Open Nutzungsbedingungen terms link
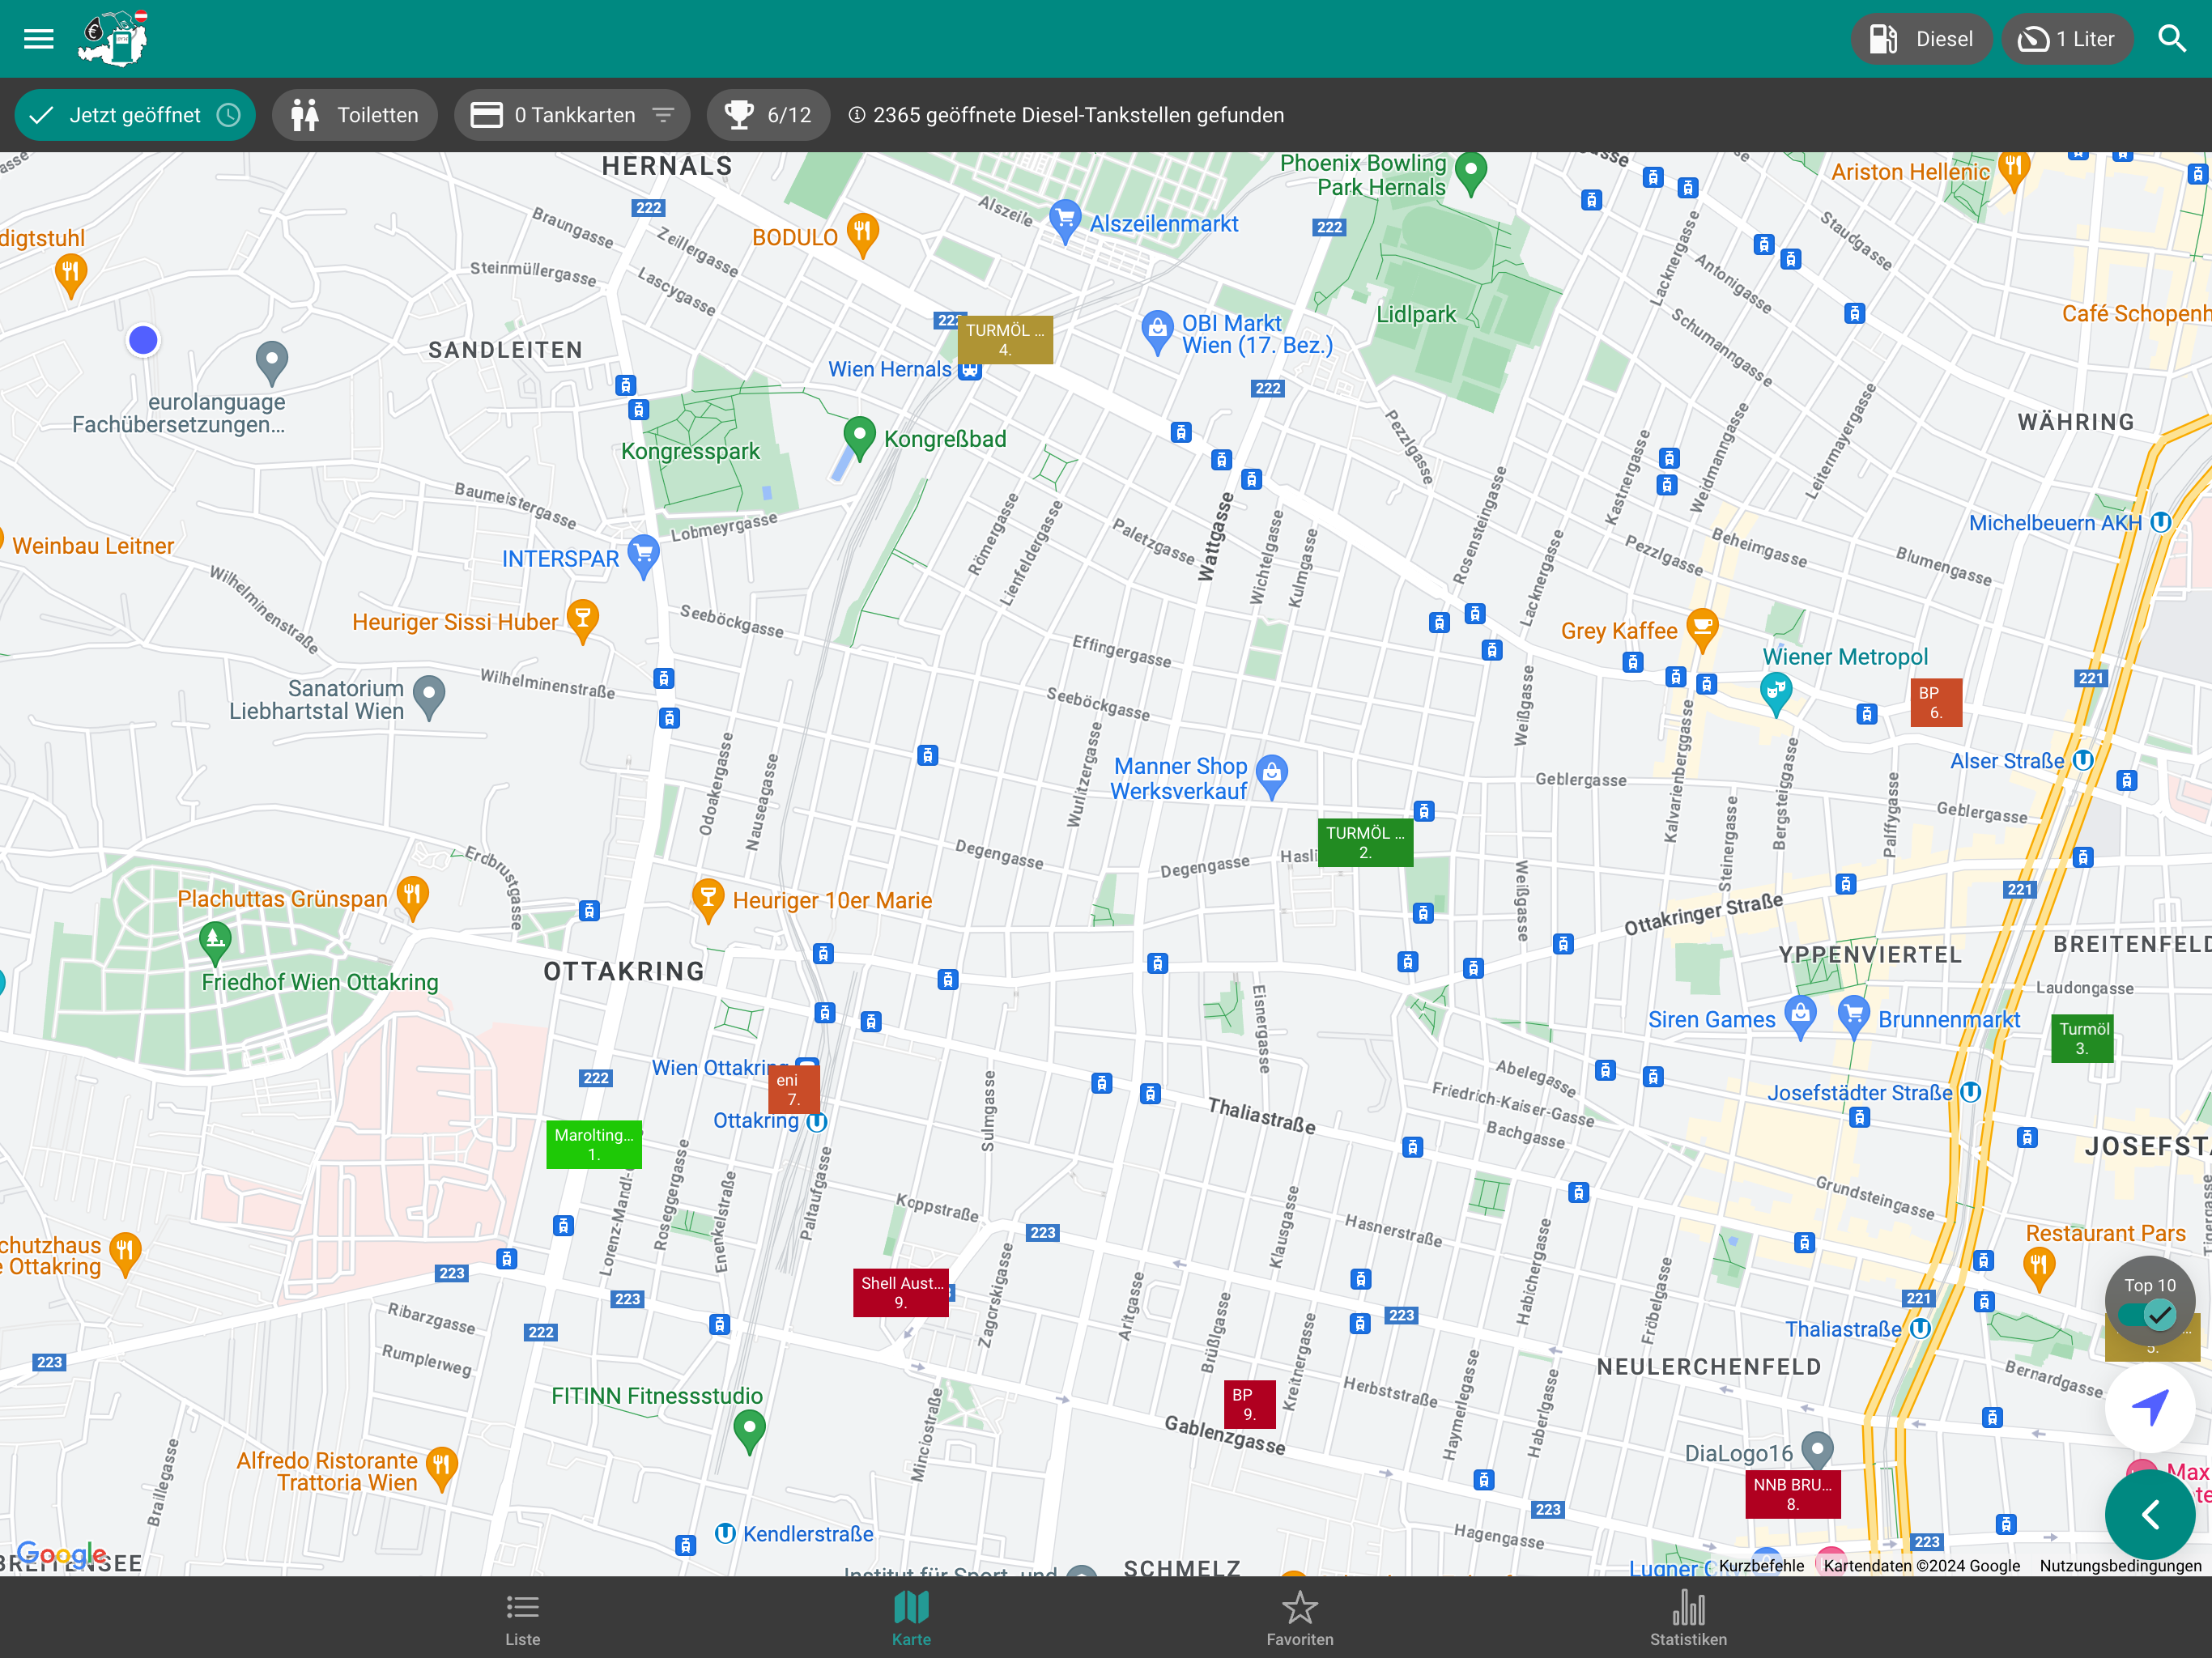The width and height of the screenshot is (2212, 1658). 2120,1566
